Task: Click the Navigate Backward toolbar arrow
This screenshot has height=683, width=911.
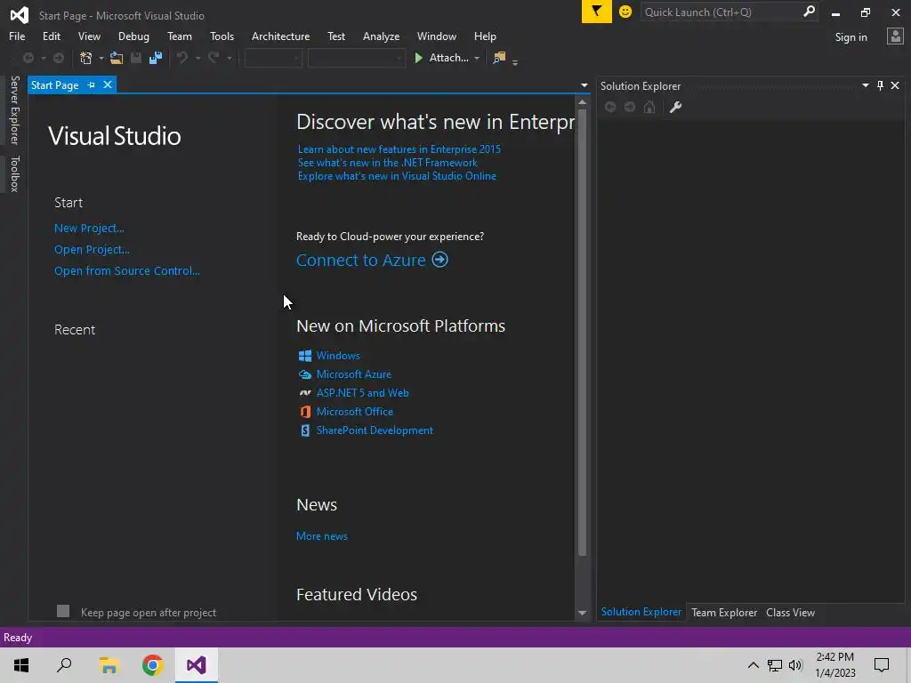Action: (28, 58)
